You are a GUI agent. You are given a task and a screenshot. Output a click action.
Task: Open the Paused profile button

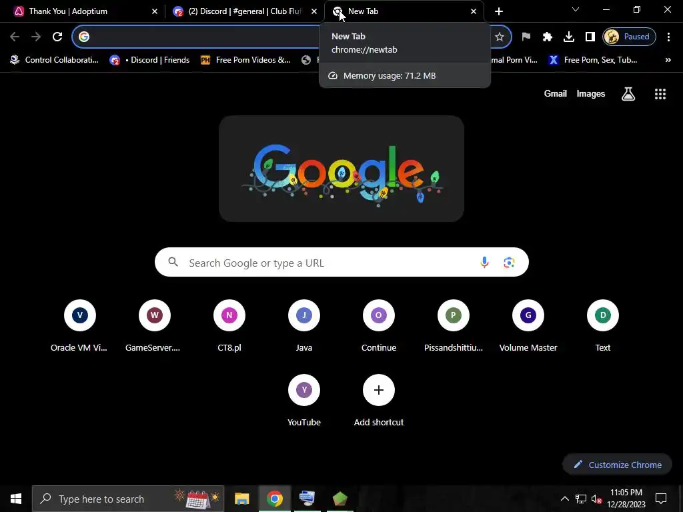(x=629, y=37)
